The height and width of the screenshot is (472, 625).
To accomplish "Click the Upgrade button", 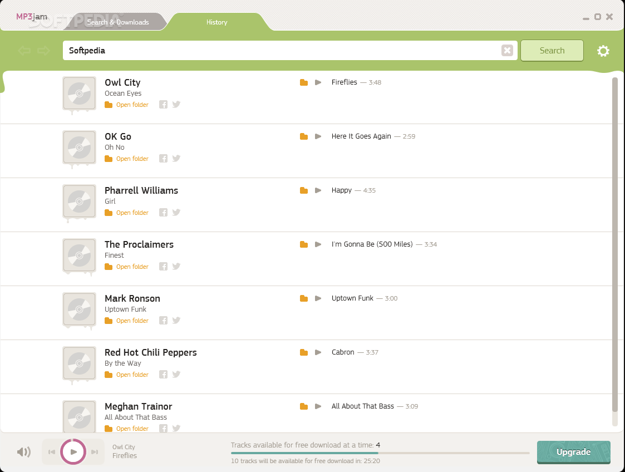I will coord(574,452).
